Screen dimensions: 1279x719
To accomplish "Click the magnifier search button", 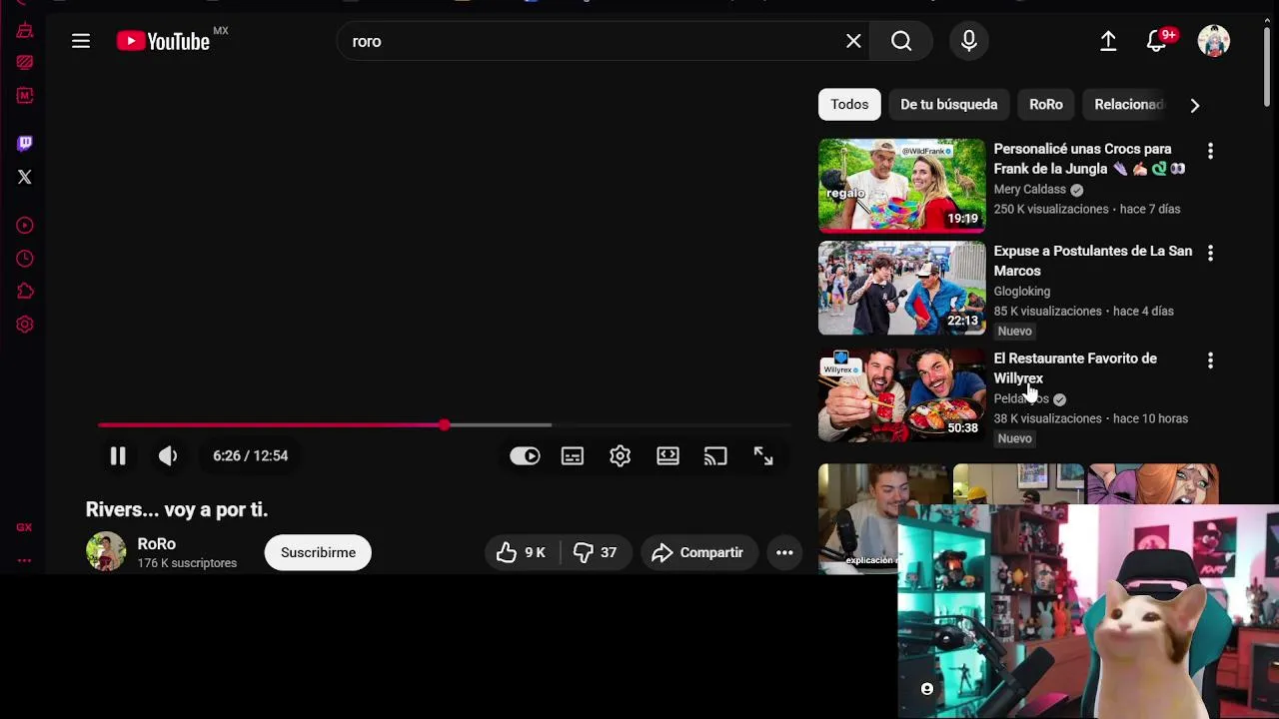I will pyautogui.click(x=901, y=41).
